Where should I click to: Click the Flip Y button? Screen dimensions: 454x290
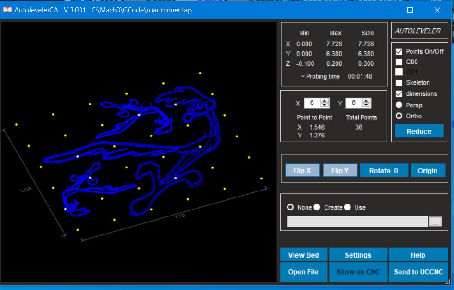[340, 171]
